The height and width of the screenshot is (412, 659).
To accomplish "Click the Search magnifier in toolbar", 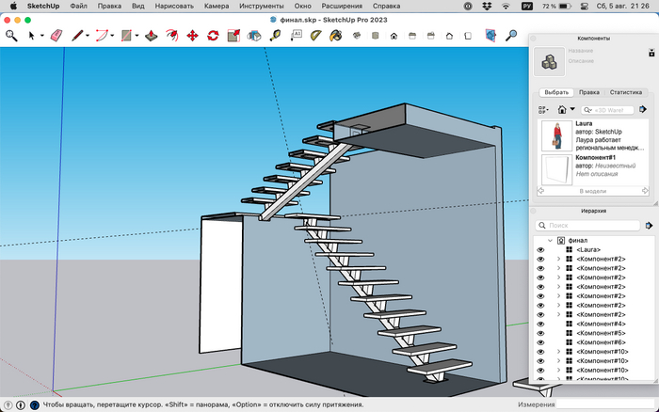I will tap(11, 36).
